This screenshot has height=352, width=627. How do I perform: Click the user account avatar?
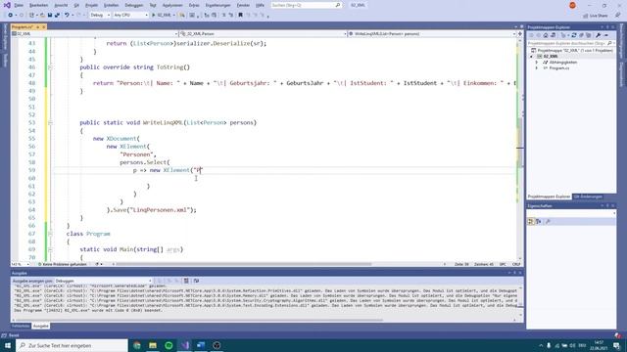point(572,5)
